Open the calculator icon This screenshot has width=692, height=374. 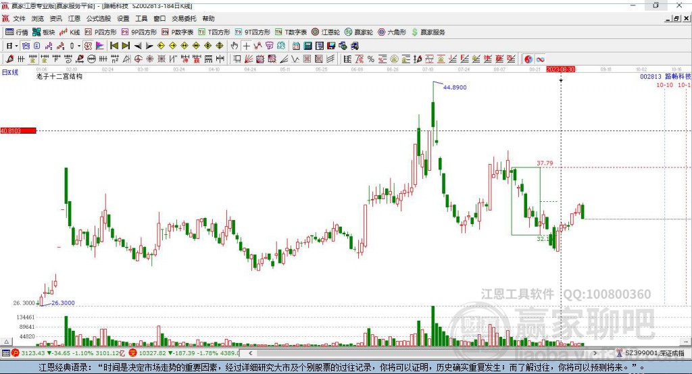307,46
